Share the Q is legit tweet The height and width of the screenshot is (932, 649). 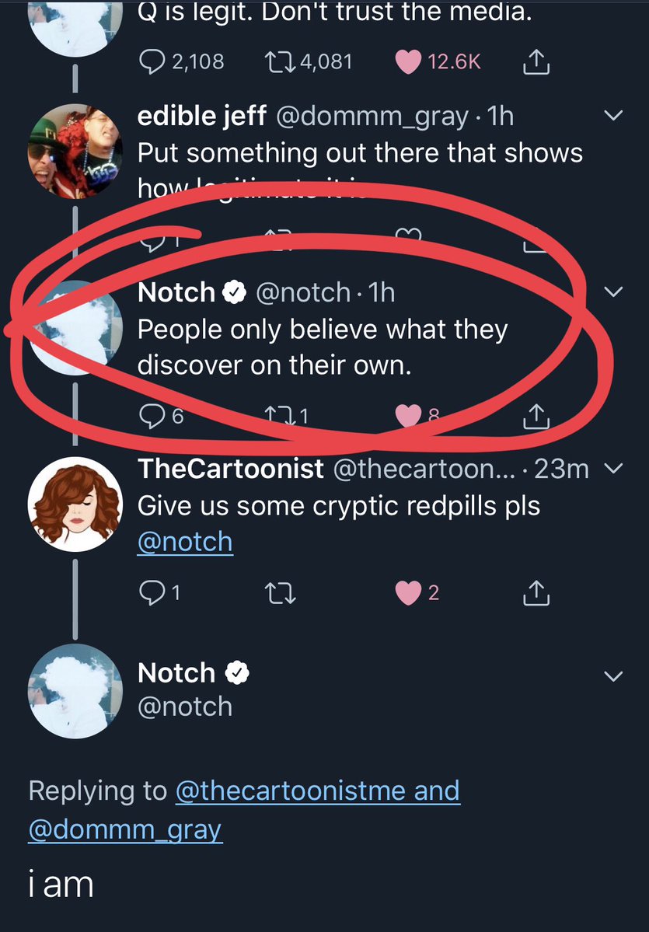(x=536, y=62)
